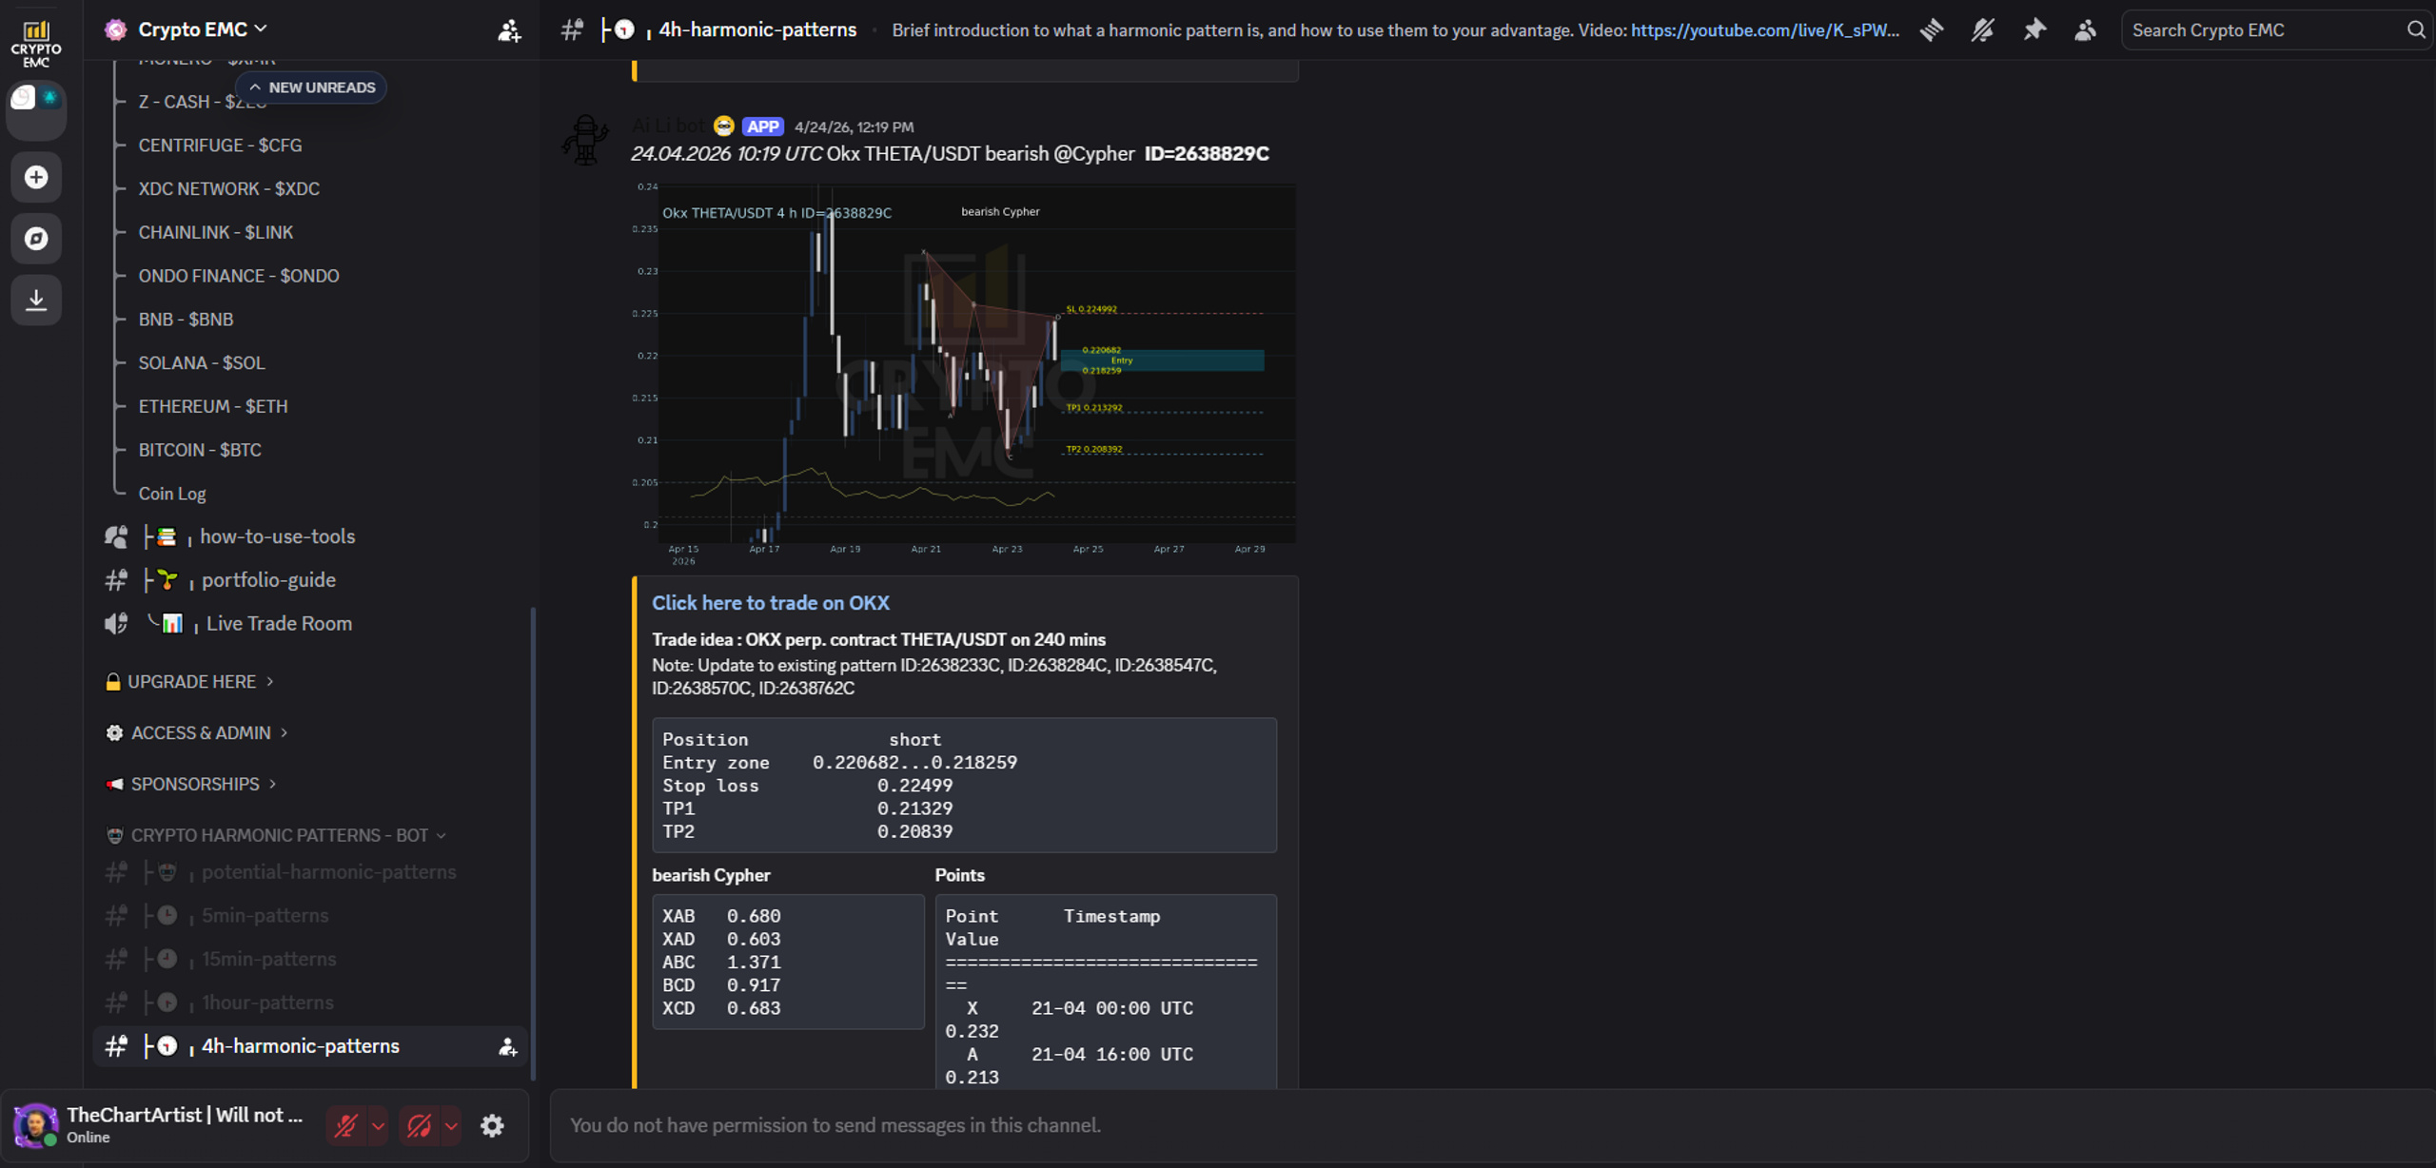Click the Entry zone 0.220682...0.218259 row
The width and height of the screenshot is (2436, 1168).
(x=840, y=763)
